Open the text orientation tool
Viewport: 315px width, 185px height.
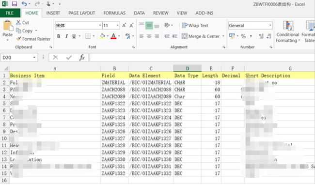(167, 25)
